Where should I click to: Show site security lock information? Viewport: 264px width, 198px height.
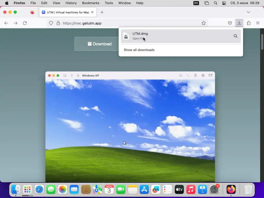pos(58,23)
